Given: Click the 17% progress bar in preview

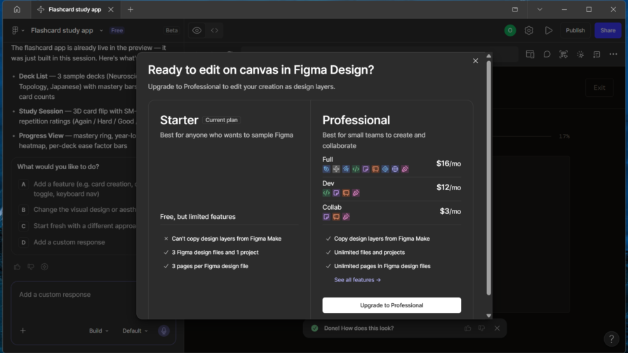Looking at the screenshot, I should pyautogui.click(x=522, y=136).
